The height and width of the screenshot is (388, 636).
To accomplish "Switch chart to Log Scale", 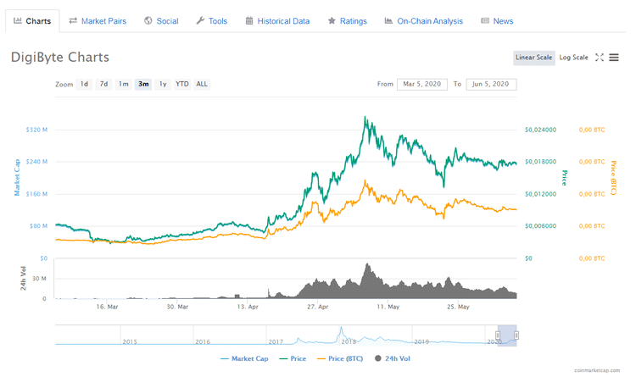I will (574, 58).
